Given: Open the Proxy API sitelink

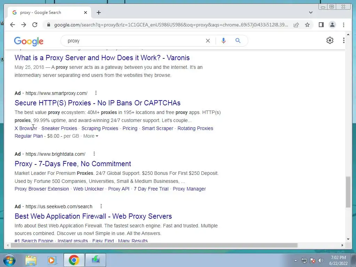Looking at the screenshot, I should pos(119,189).
